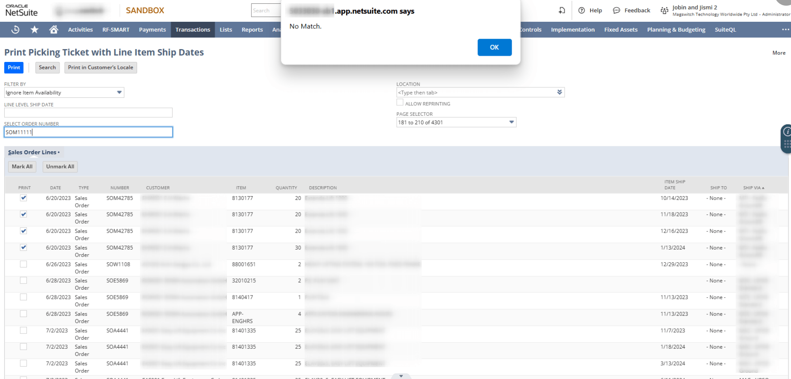Open the Recent Records clock icon

[x=15, y=30]
